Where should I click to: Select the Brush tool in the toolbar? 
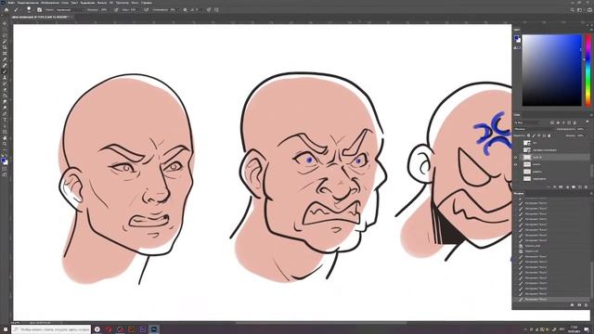[x=5, y=71]
